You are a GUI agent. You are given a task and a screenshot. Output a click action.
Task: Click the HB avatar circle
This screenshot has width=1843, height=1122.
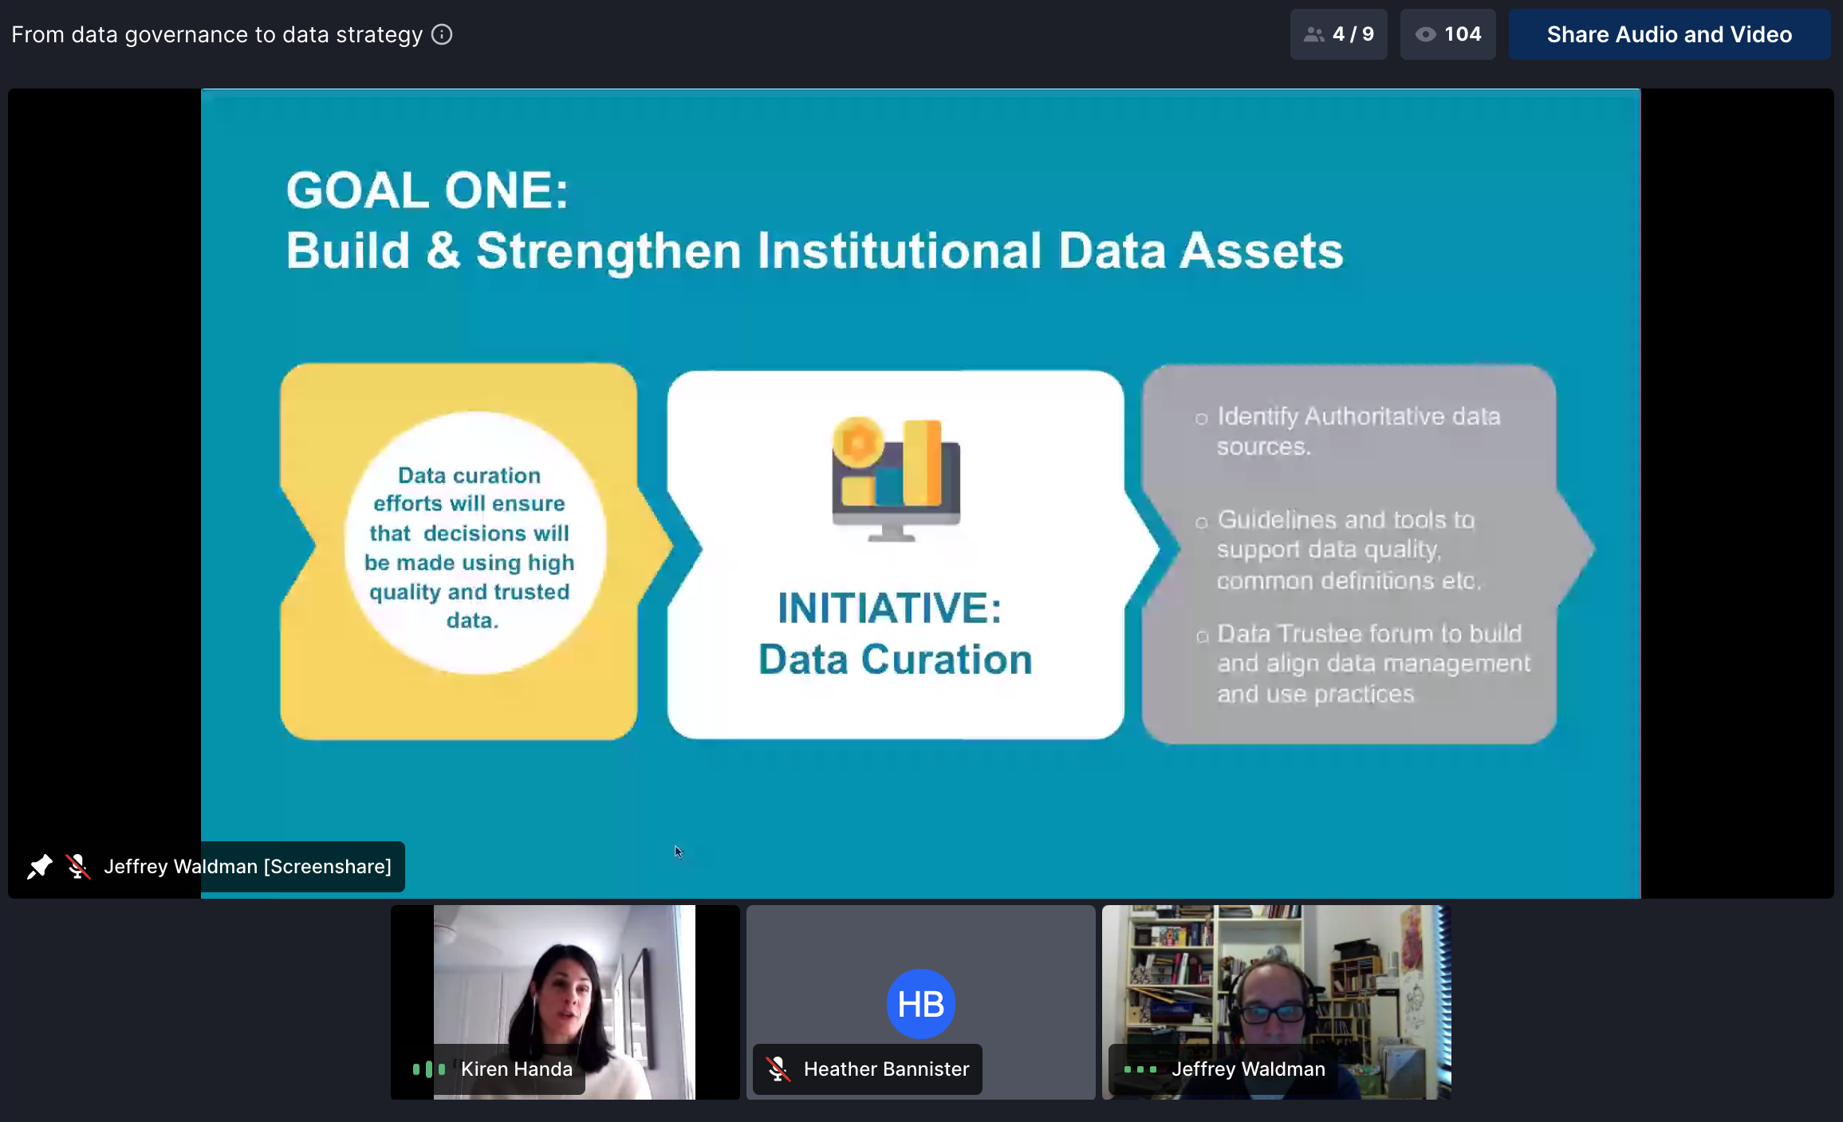920,1004
